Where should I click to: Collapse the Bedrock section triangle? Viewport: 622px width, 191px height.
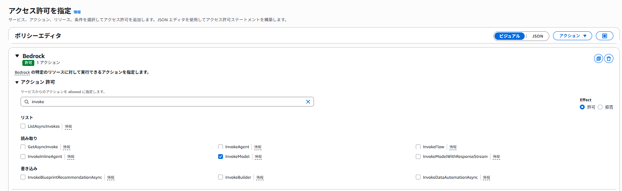(17, 56)
